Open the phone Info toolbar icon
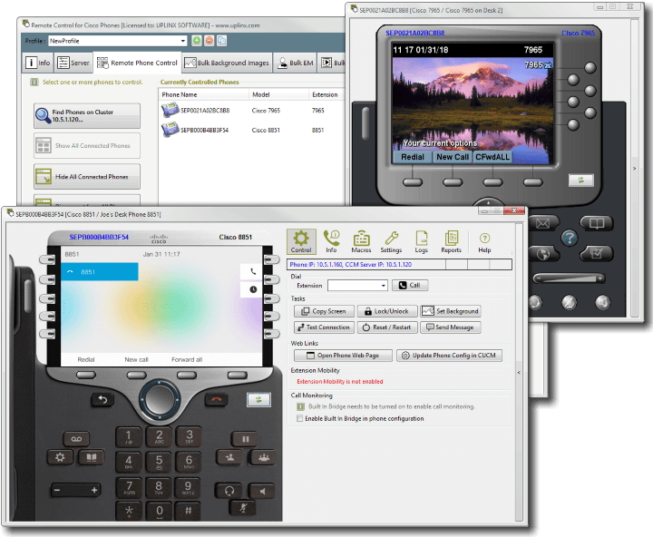Screen dimensions: 653x537 pos(332,241)
